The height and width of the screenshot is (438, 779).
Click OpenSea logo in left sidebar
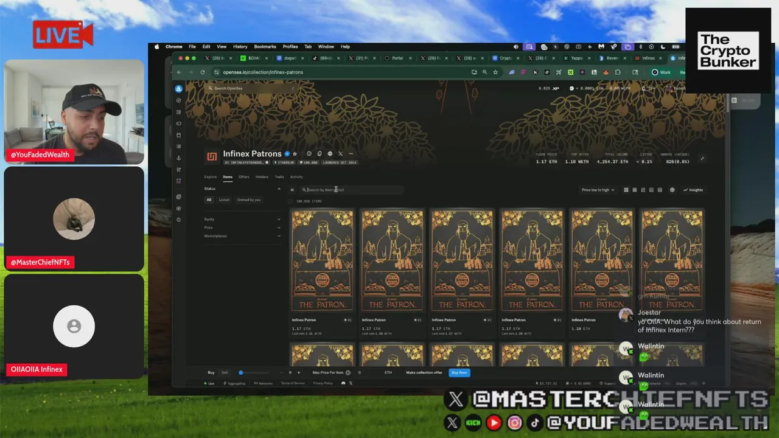pyautogui.click(x=178, y=89)
